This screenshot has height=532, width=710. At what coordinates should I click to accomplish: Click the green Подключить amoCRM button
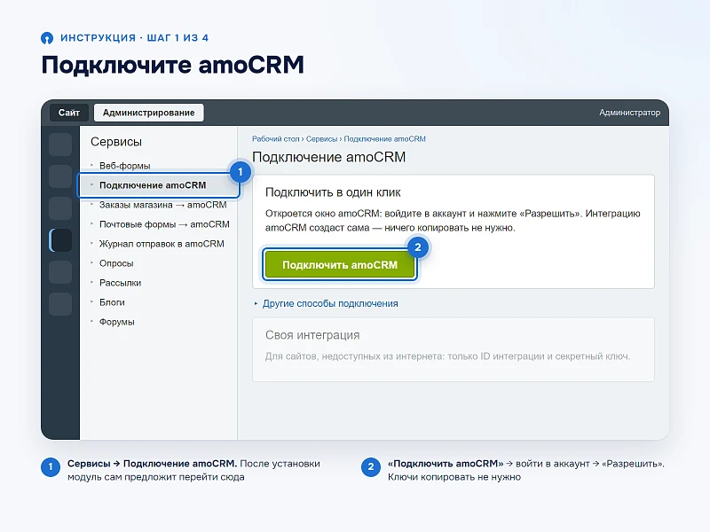[340, 264]
